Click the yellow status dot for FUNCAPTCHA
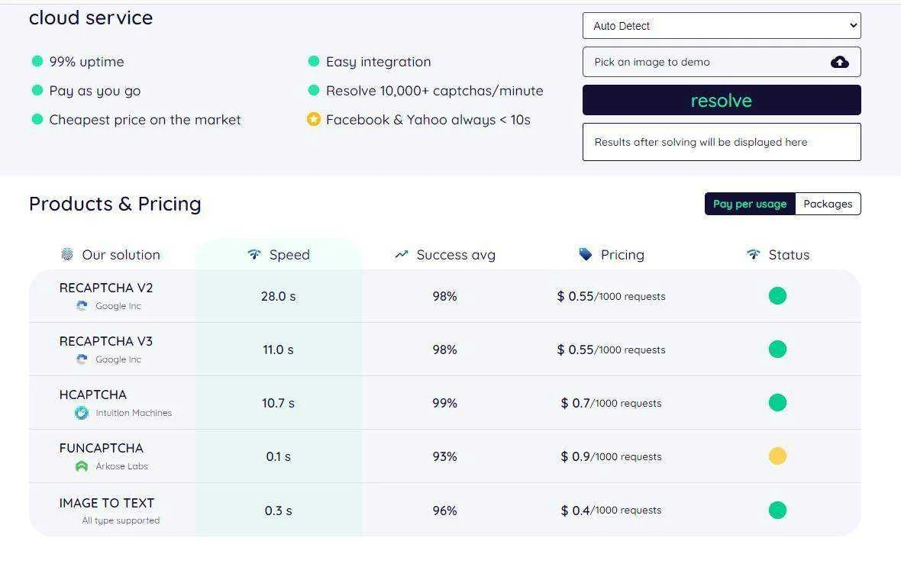901x567 pixels. coord(777,456)
